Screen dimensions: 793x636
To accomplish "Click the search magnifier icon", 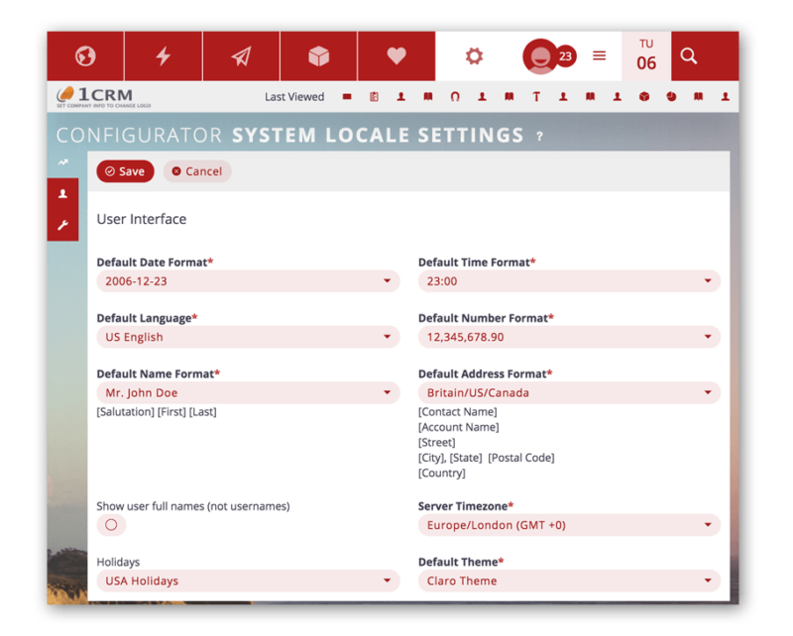I will point(689,56).
